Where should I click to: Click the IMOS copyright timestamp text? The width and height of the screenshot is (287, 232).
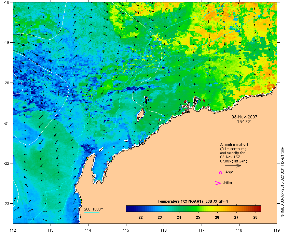click(282, 183)
